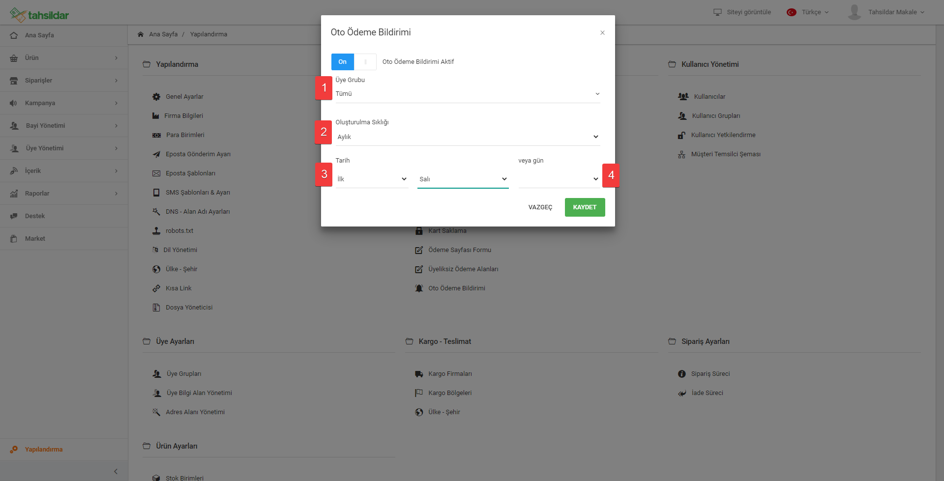Screen dimensions: 944x481
Task: Click Dil Yönetimi icon
Action: click(155, 250)
